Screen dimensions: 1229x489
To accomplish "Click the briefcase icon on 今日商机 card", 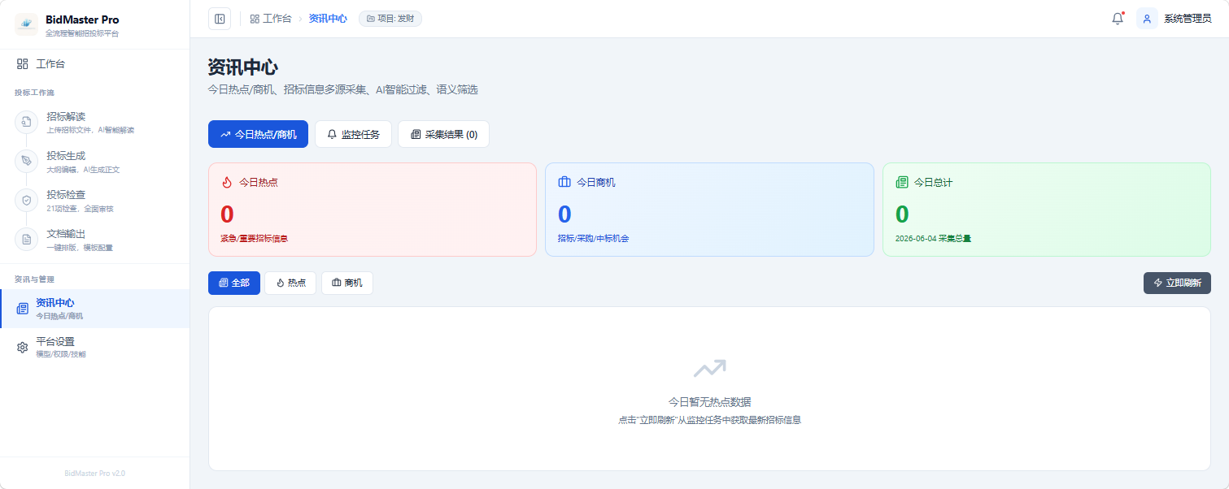I will [564, 182].
